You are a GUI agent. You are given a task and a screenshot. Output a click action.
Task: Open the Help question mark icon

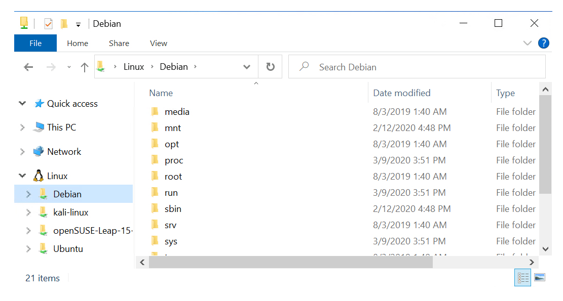543,43
